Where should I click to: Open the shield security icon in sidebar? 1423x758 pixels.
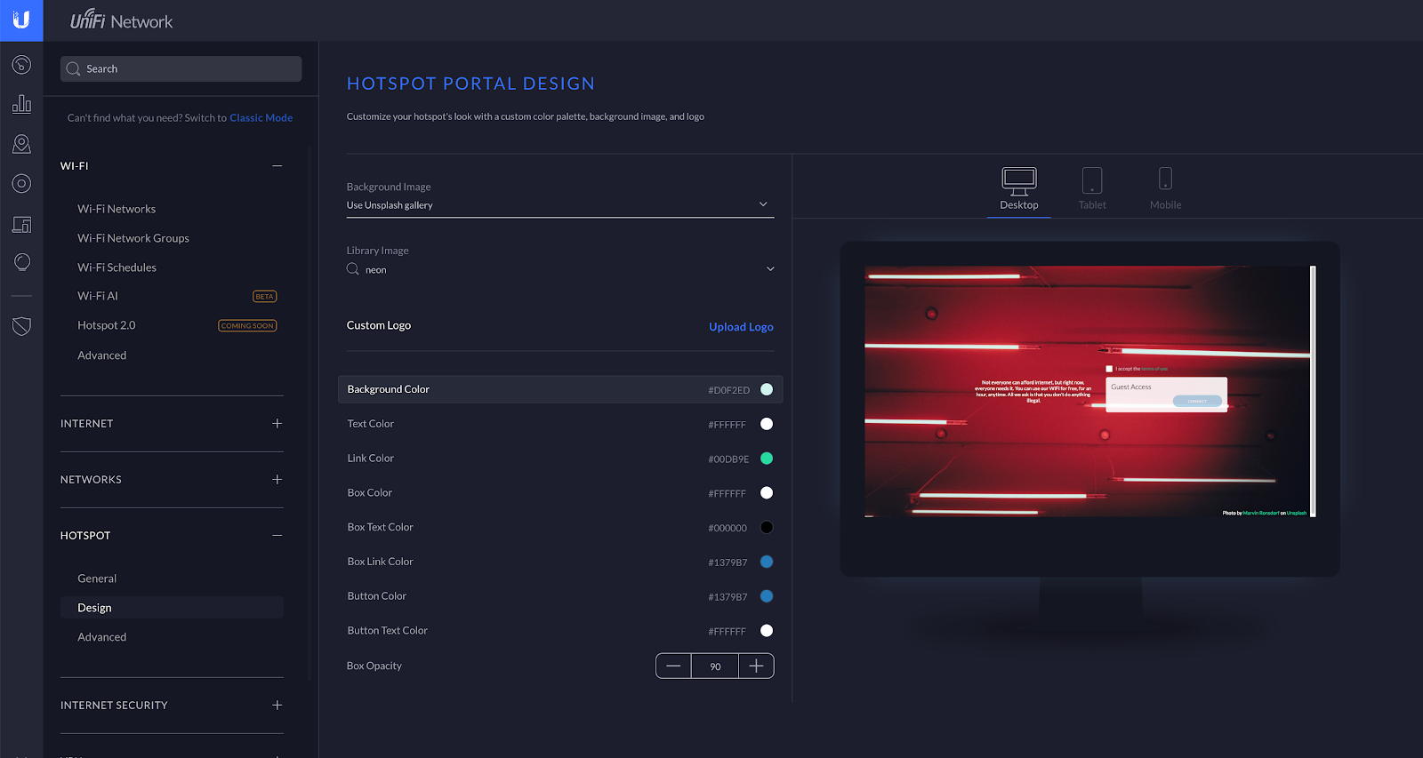point(21,326)
